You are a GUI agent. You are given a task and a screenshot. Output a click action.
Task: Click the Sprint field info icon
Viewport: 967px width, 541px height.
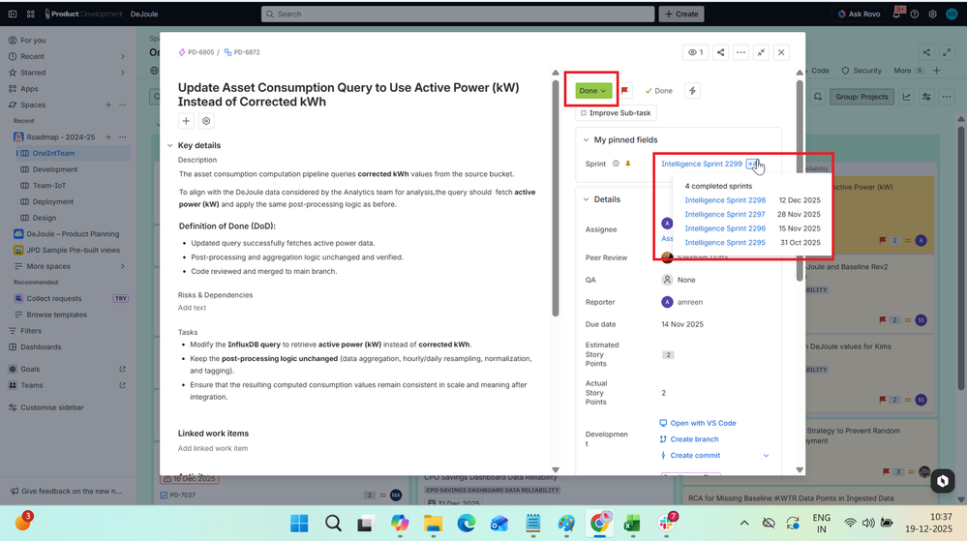616,164
